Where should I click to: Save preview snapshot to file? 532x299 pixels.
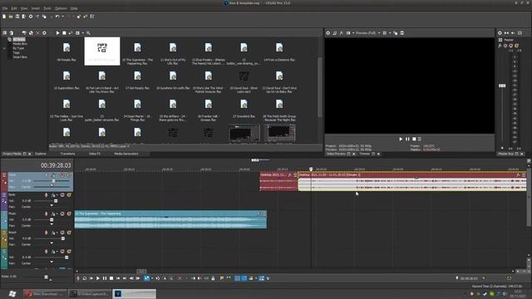click(402, 33)
